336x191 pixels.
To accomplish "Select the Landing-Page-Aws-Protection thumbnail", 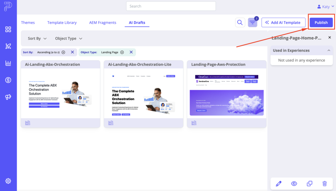I will coord(226,94).
